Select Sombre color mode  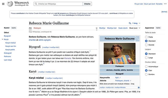(x=146, y=74)
